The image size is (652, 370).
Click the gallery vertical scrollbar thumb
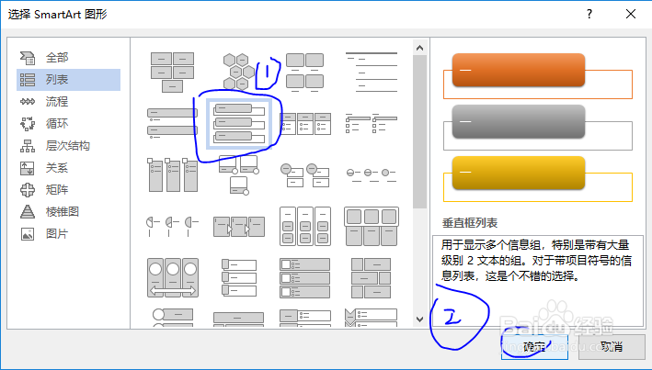(420, 131)
